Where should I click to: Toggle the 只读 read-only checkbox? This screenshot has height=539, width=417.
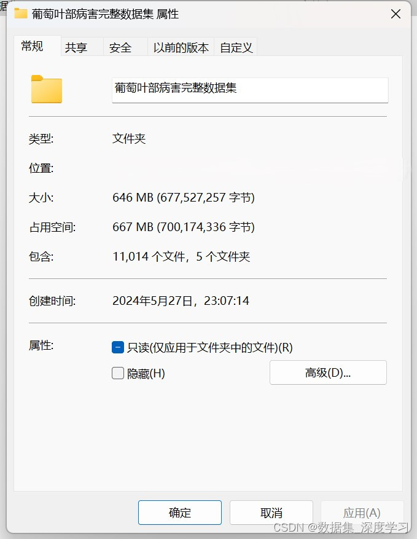[x=118, y=347]
